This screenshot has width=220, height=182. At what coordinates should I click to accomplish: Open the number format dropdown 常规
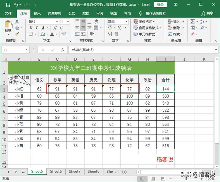pos(126,22)
